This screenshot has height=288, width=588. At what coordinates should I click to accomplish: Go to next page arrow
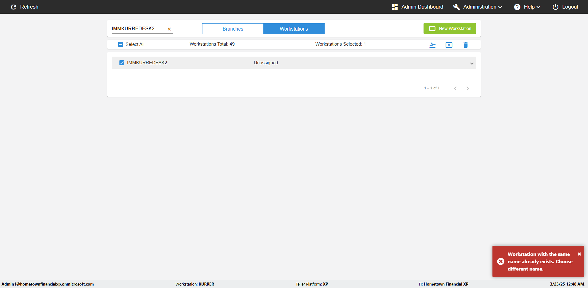[x=468, y=88]
